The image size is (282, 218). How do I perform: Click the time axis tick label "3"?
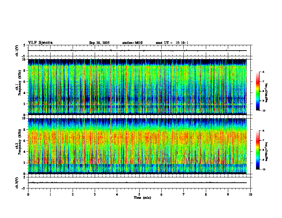tap(95, 194)
